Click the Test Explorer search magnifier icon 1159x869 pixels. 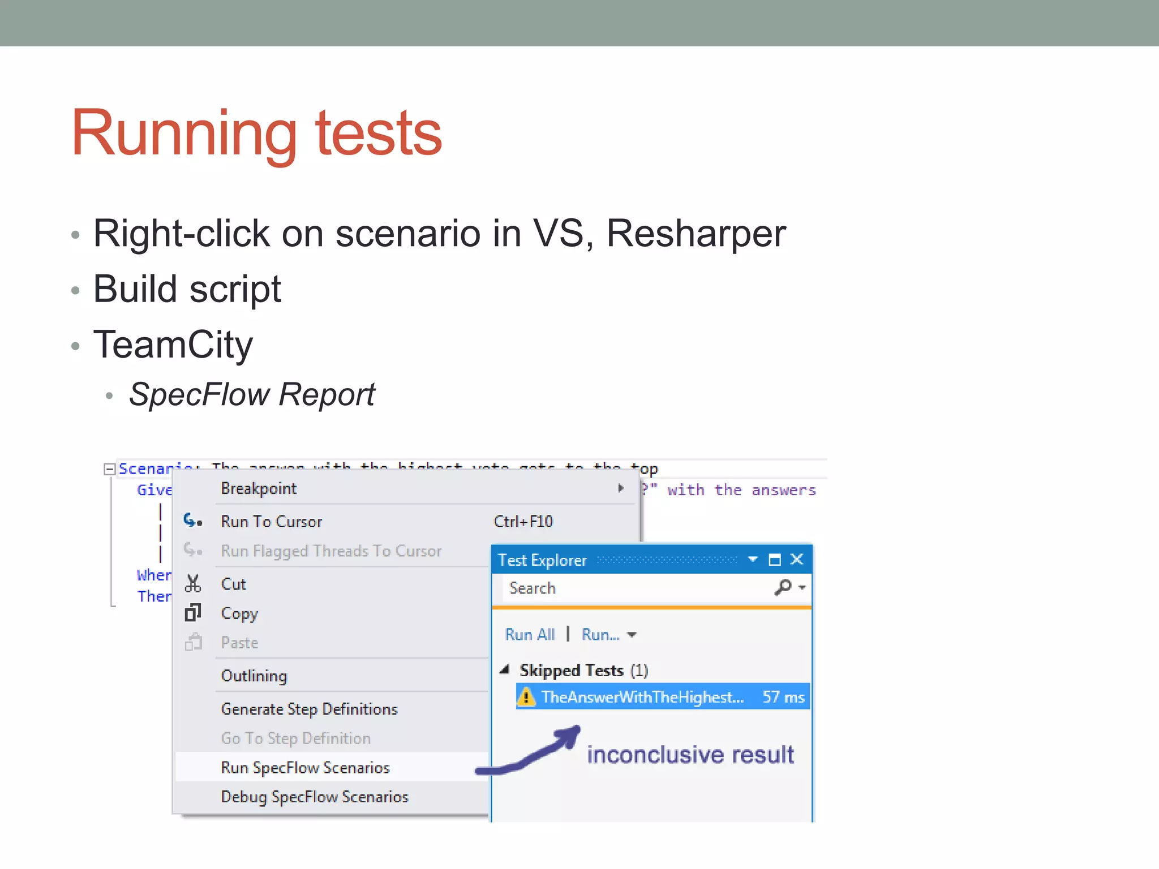pos(783,587)
